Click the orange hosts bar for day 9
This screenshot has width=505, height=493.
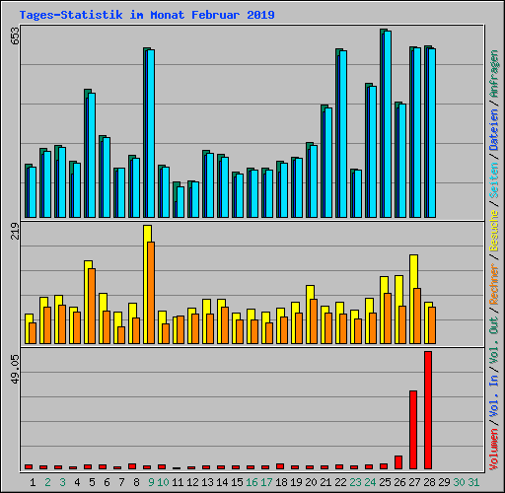coord(151,293)
